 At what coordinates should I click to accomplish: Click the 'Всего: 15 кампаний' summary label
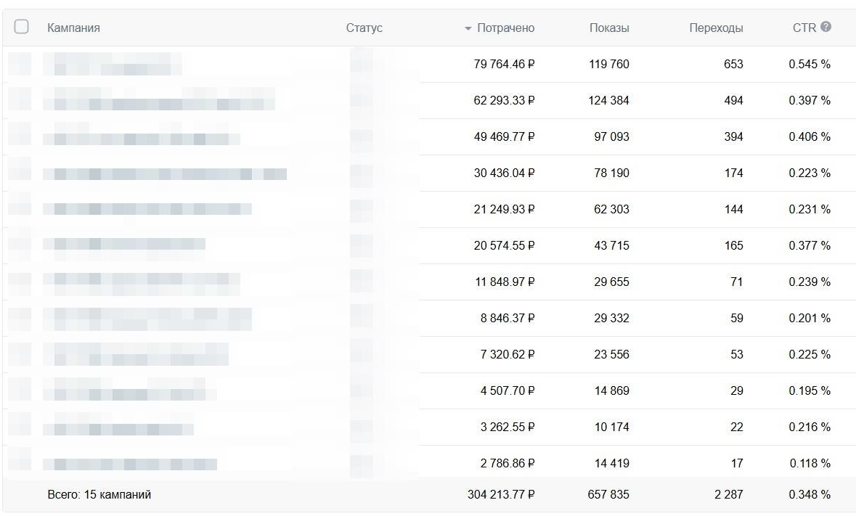[x=99, y=495]
